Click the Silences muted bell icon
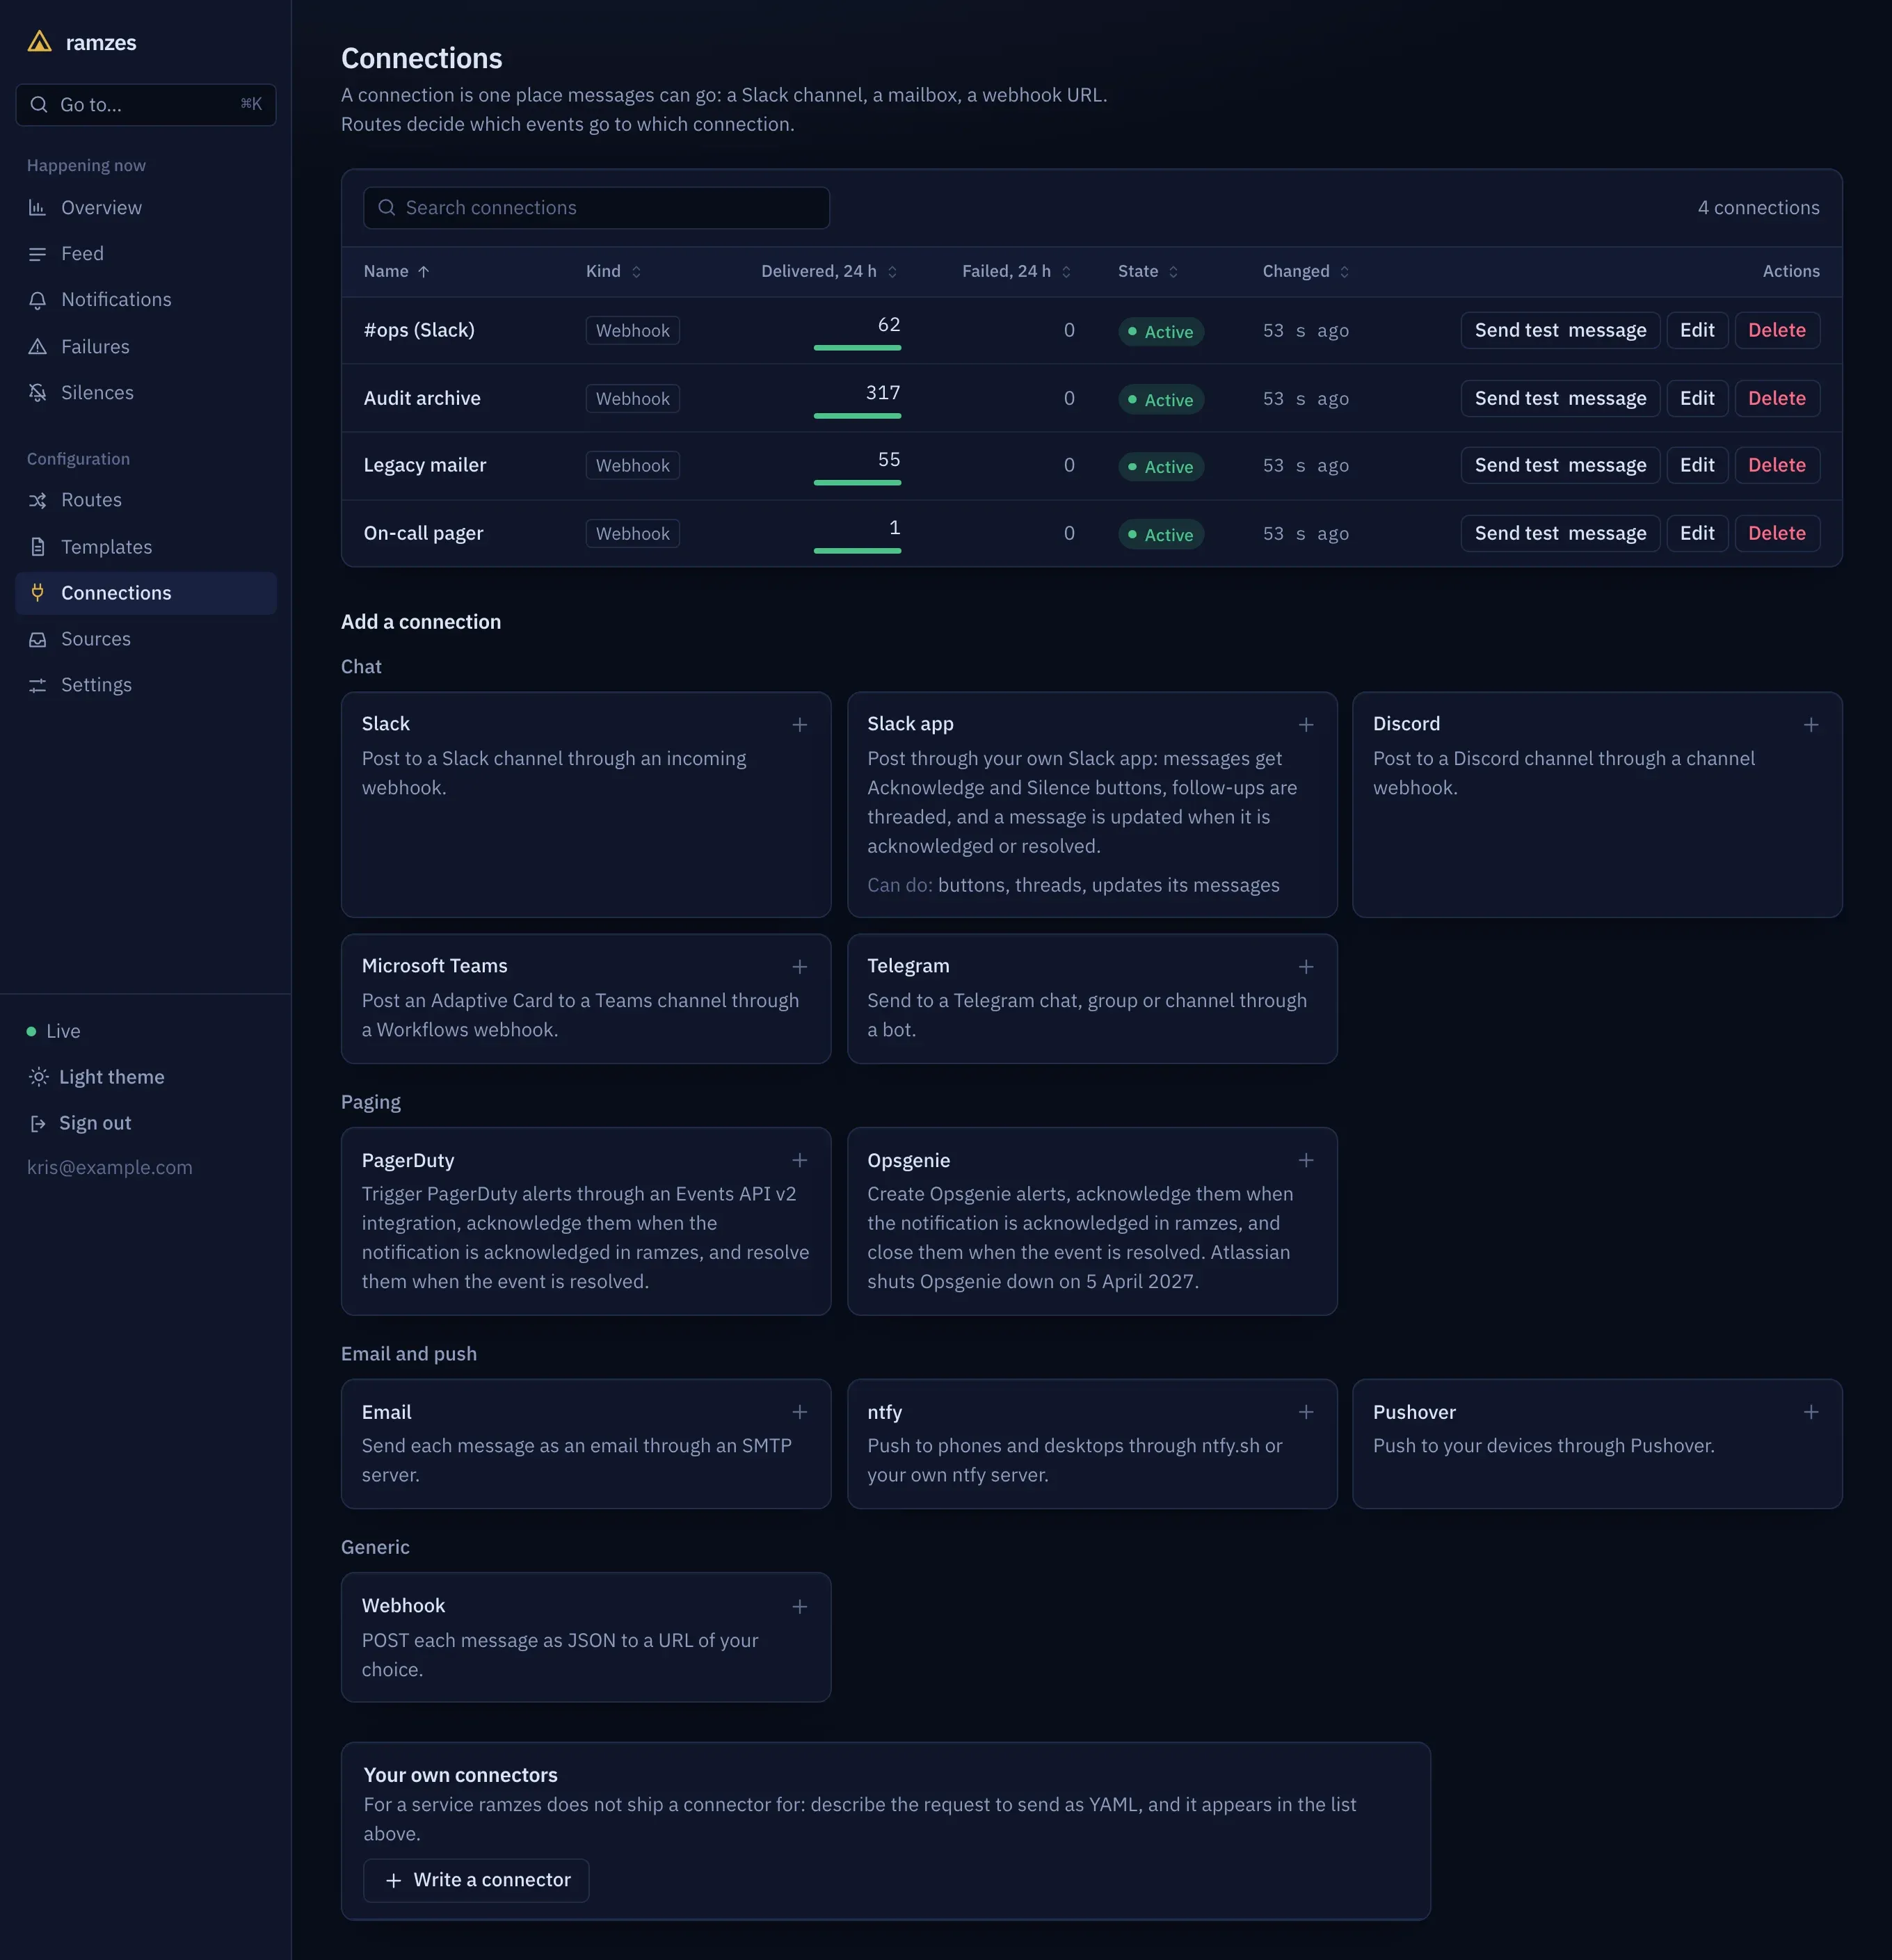 (37, 393)
